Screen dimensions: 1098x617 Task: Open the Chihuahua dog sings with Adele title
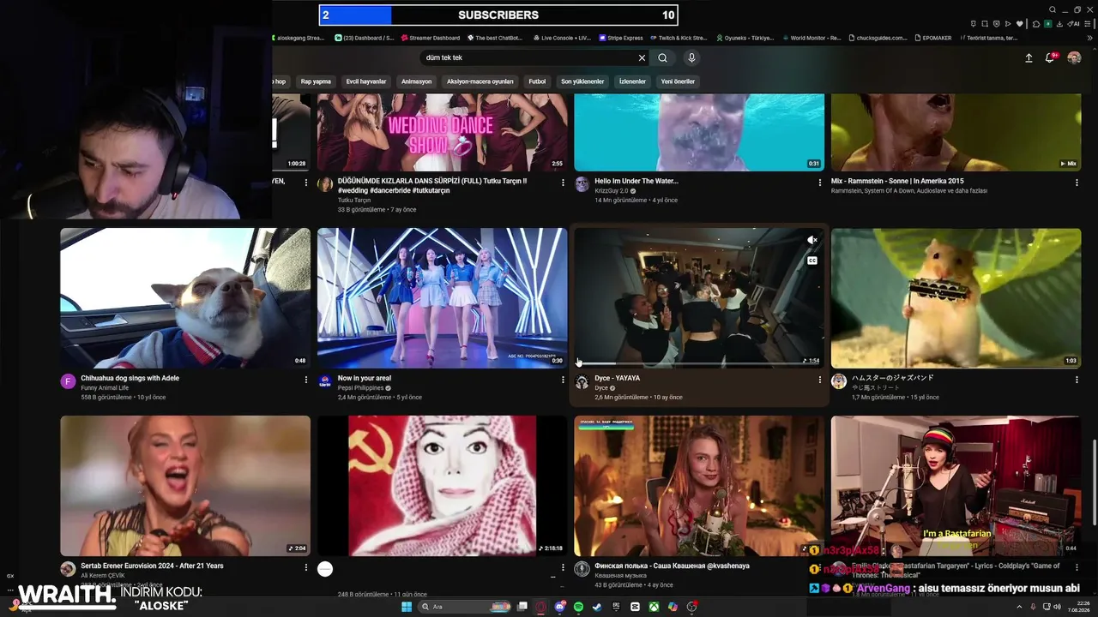pos(130,378)
